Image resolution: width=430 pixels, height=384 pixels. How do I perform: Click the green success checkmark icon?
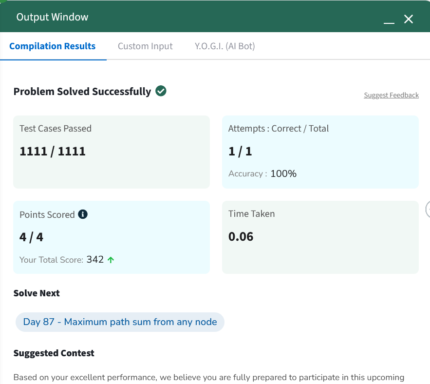click(x=161, y=91)
